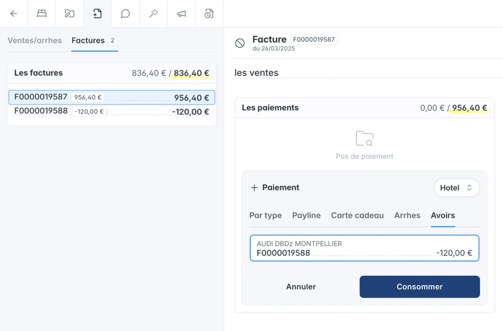Switch to the Par type payment tab
Screen dimensions: 503x331
[266, 215]
